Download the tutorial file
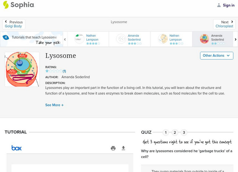 123,148
